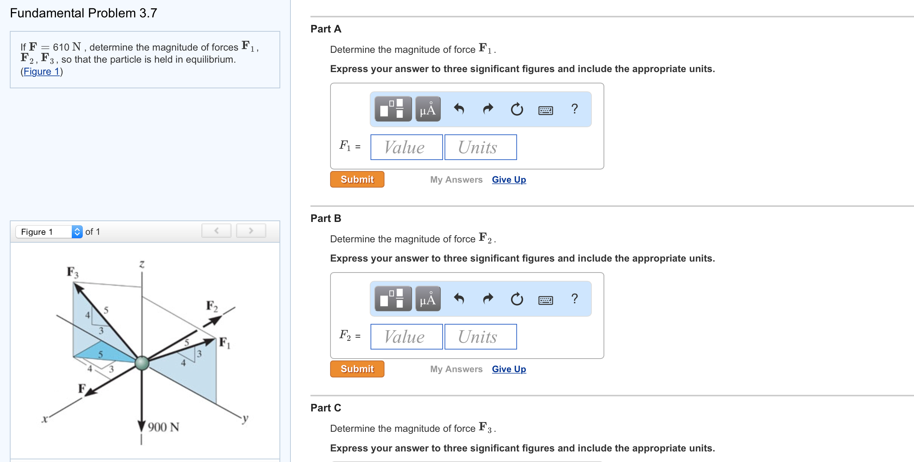Click the Give Up link for Part B
Image resolution: width=914 pixels, height=462 pixels.
(509, 369)
